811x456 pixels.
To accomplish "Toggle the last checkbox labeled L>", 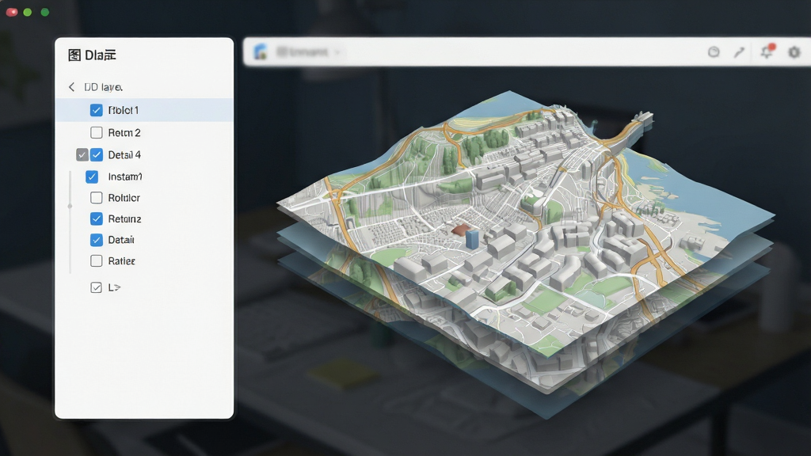I will 96,287.
